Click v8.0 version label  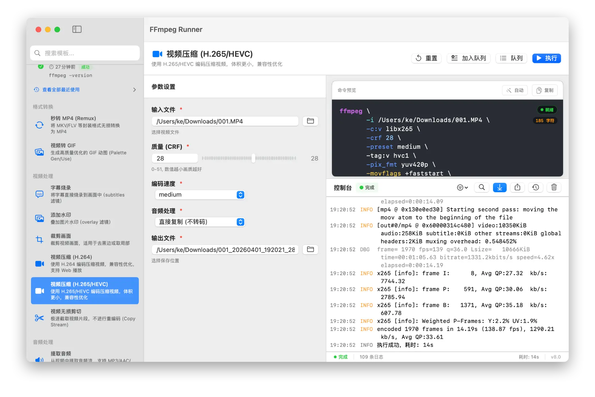point(556,357)
